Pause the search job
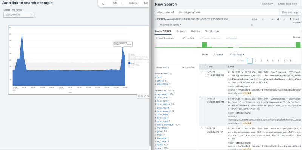This screenshot has width=302, height=150. (x=263, y=20)
